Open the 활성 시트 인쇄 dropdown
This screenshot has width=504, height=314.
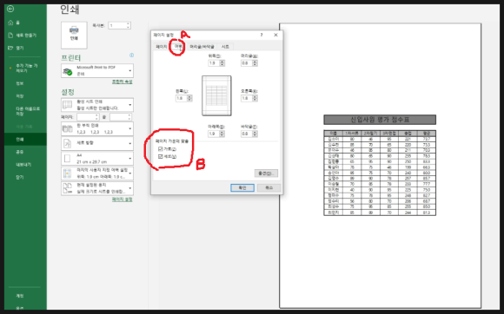coord(97,105)
